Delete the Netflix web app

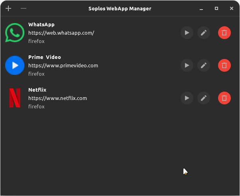pos(224,98)
